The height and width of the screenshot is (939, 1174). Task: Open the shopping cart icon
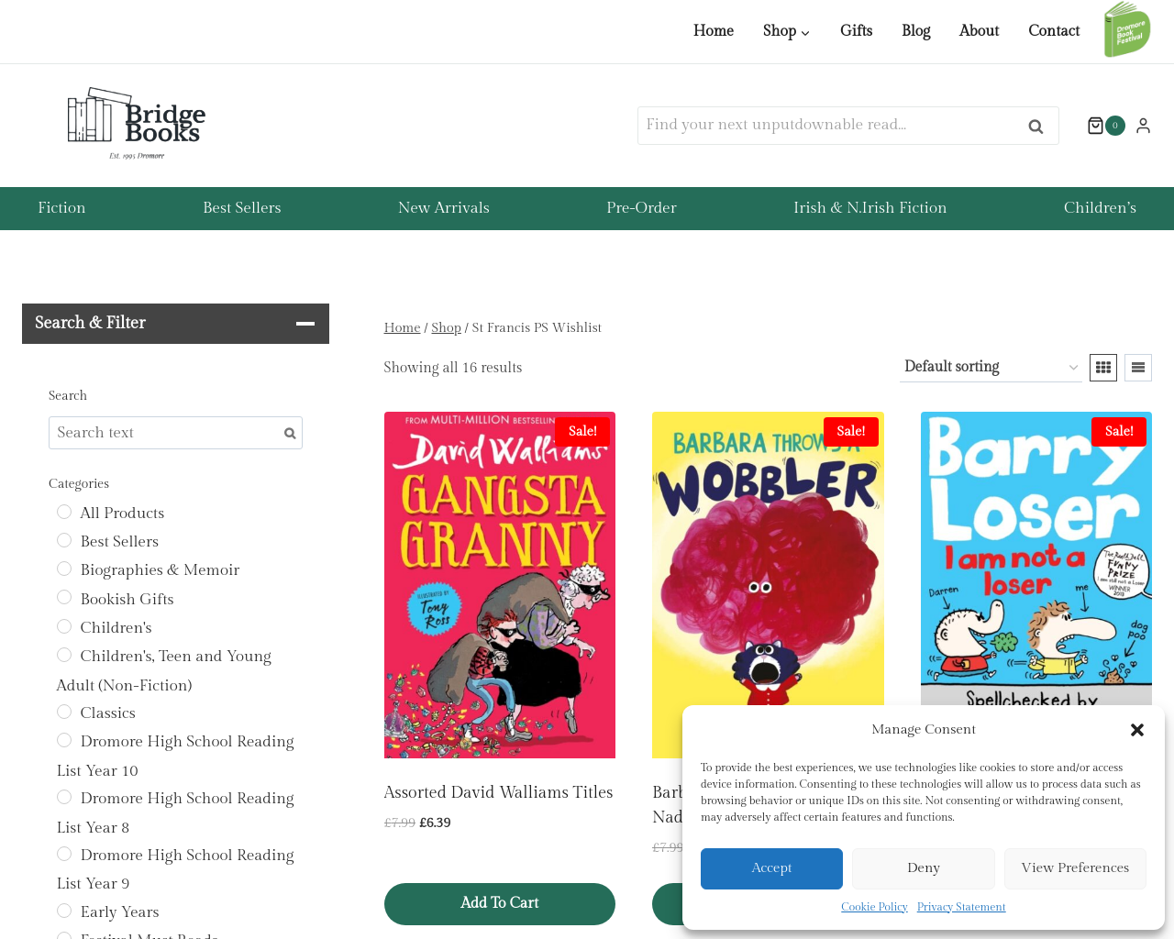coord(1095,126)
